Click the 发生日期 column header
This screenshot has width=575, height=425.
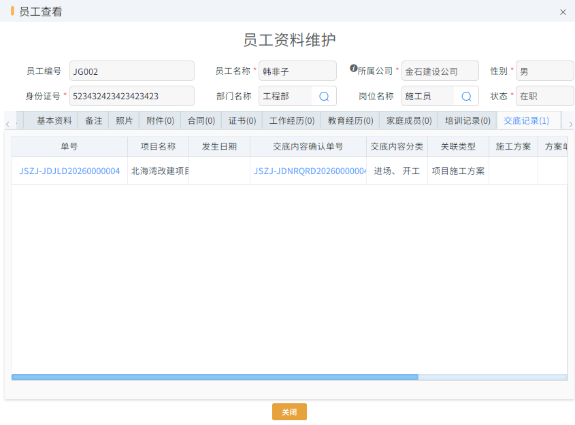coord(219,147)
